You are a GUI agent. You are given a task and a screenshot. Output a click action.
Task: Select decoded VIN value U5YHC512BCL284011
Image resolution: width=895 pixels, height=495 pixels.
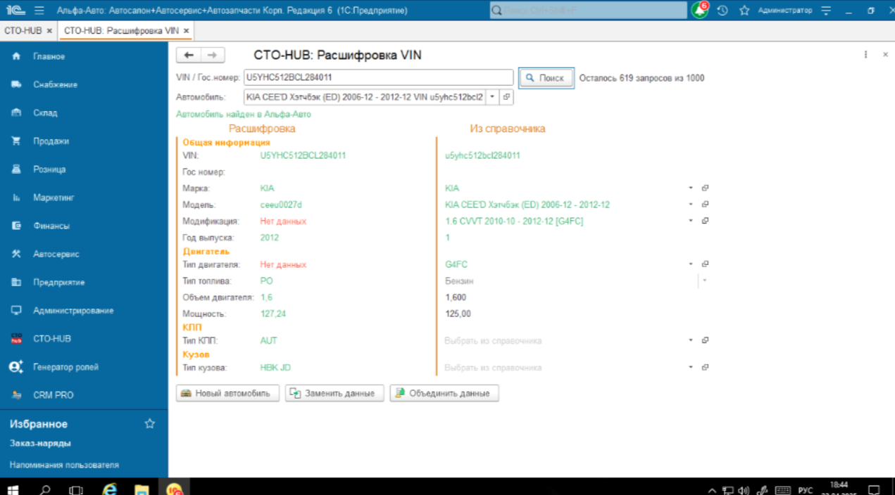[x=303, y=155]
